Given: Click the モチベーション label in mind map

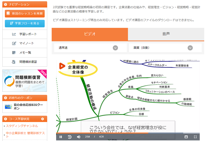Looking at the screenshot, I should click(159, 82).
